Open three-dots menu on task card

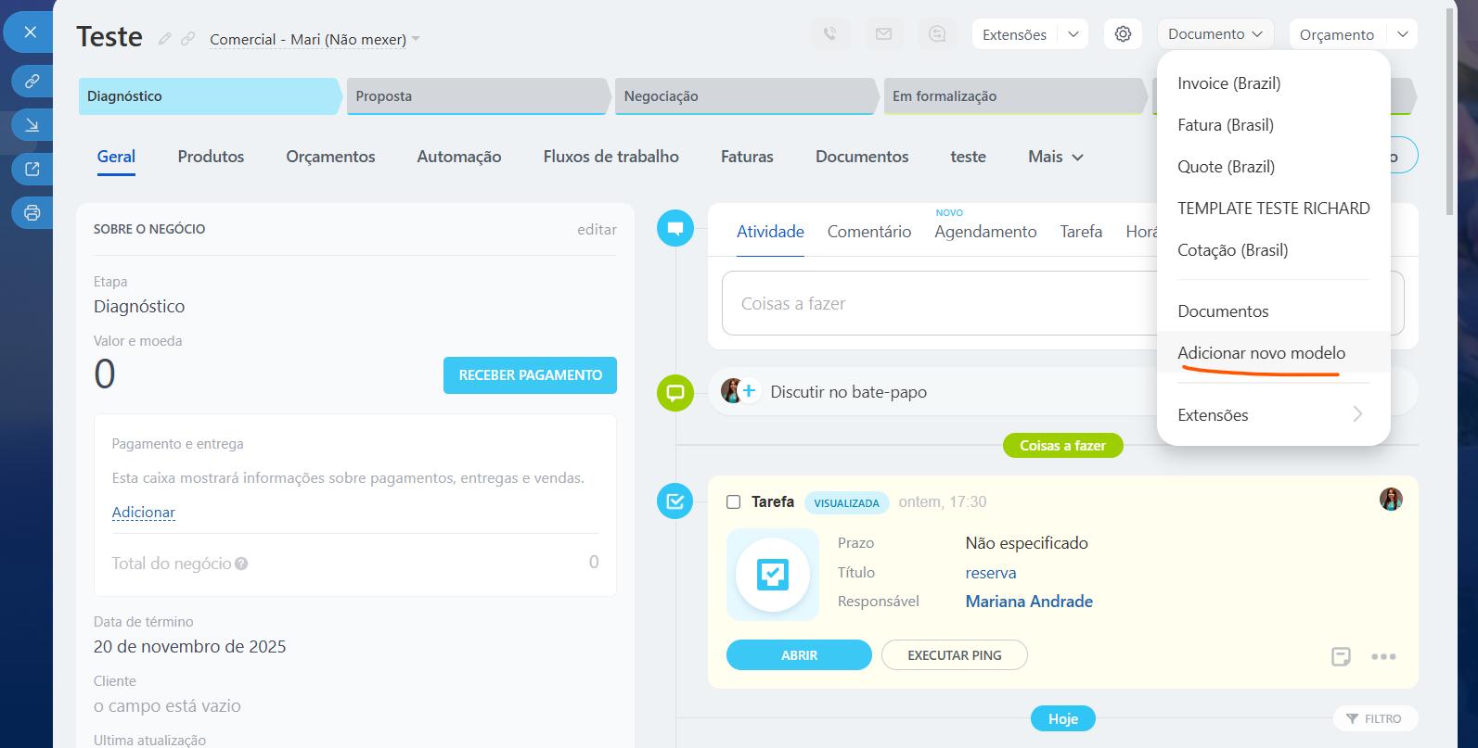[x=1383, y=656]
